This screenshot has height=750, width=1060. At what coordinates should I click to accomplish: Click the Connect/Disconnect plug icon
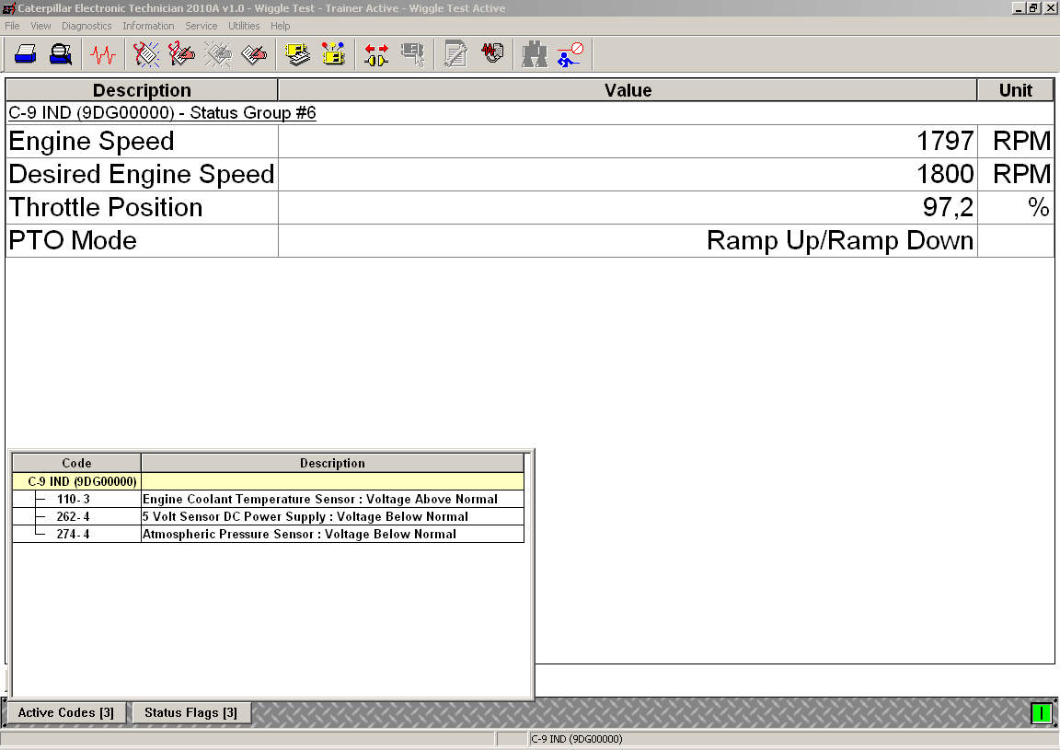tap(376, 54)
